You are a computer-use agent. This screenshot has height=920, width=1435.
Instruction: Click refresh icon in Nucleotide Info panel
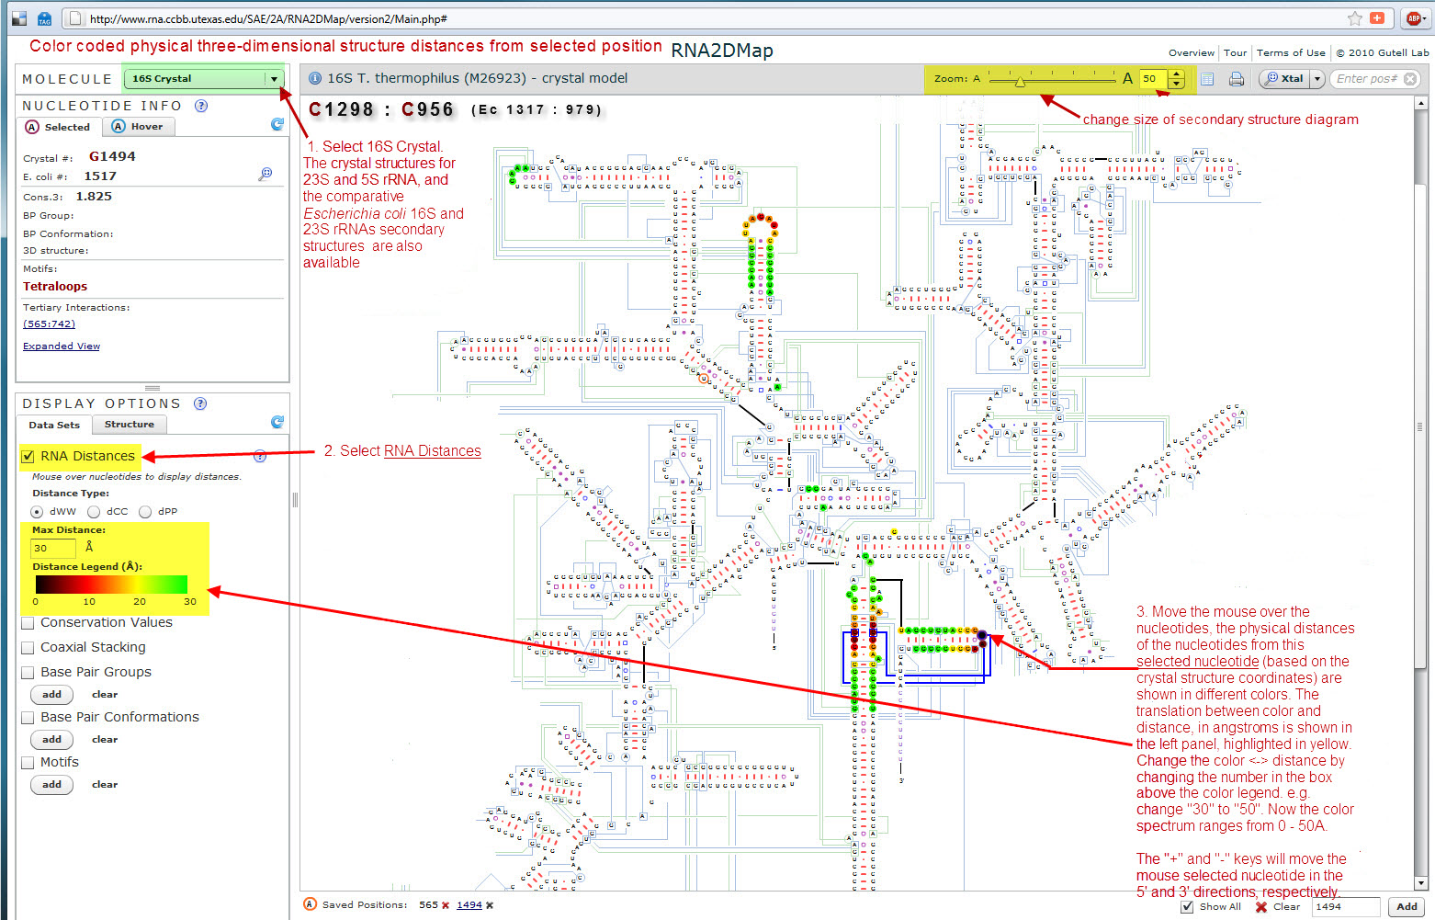277,124
